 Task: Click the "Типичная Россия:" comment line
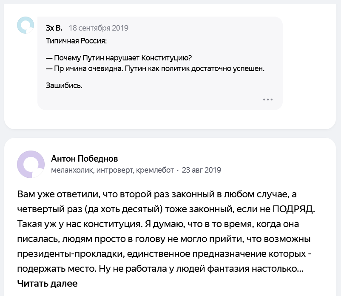click(x=76, y=42)
